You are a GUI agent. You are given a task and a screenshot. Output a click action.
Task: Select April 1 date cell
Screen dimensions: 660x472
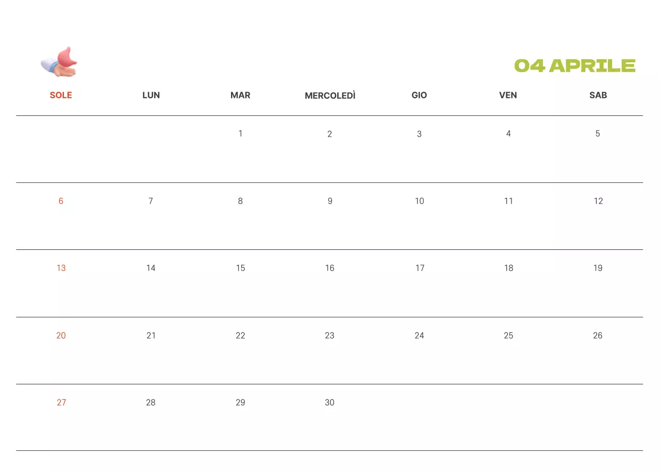coord(240,134)
